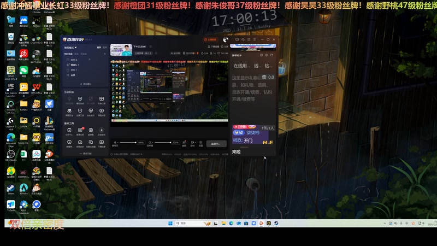Click the orange streaming button in title bar
Screen dimensions: 437x246
tap(210, 39)
